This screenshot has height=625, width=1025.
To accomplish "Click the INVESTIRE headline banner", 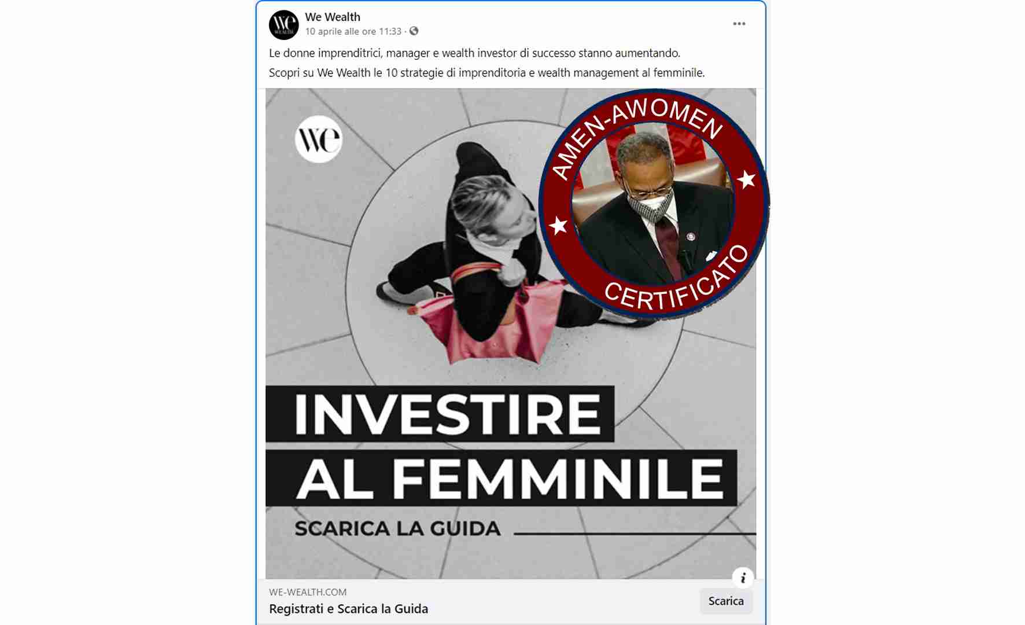I will pyautogui.click(x=440, y=414).
